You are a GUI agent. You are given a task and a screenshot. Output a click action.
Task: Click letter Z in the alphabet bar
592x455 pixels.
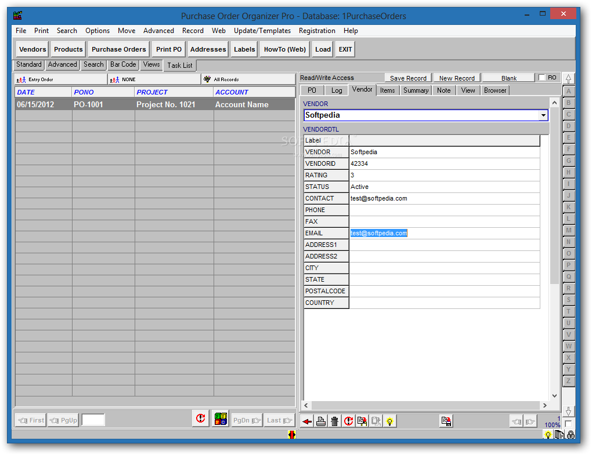coord(568,381)
